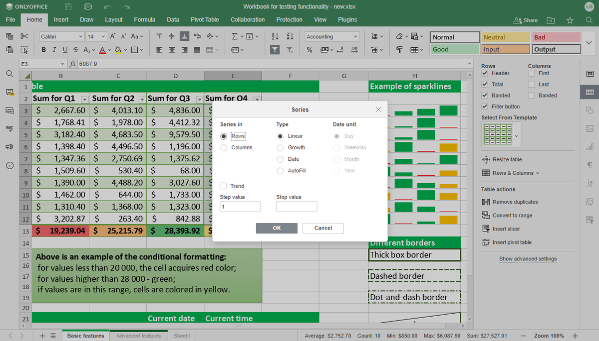Print the workbook with the printer icon
Image resolution: width=599 pixels, height=341 pixels.
click(88, 6)
